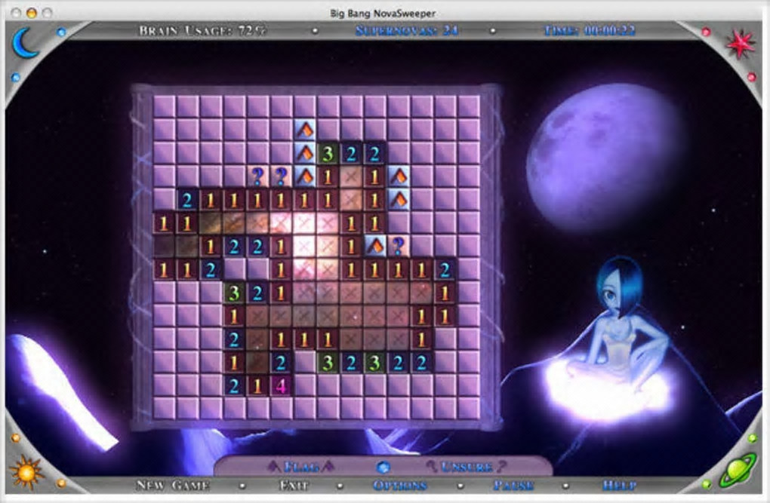Image resolution: width=770 pixels, height=503 pixels.
Task: Click the Big Bang NovaSweeper title bar
Action: (383, 13)
